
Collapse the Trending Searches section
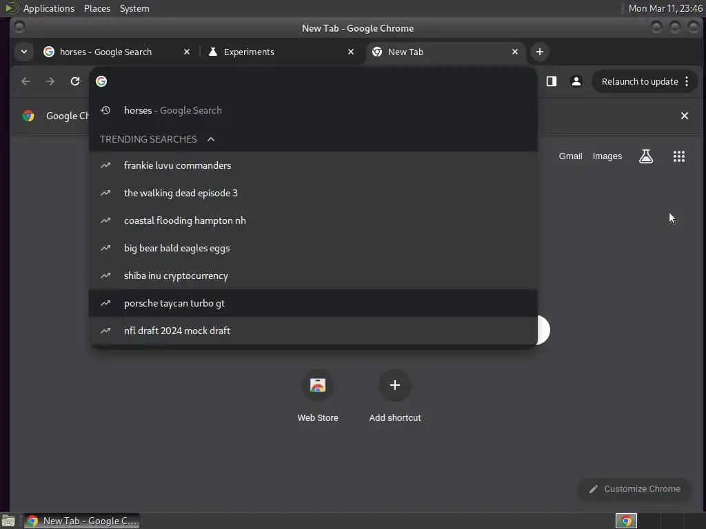[211, 139]
